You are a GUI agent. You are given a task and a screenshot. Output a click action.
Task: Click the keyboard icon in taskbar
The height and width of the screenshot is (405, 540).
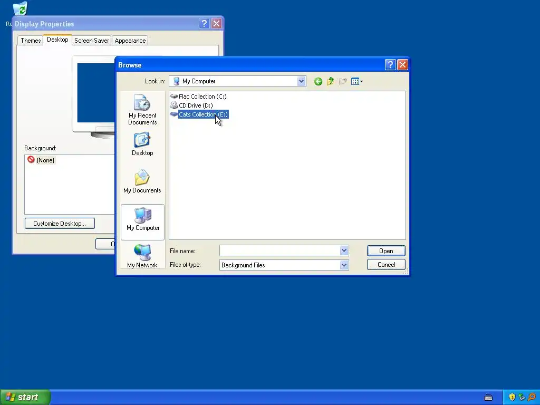point(488,398)
